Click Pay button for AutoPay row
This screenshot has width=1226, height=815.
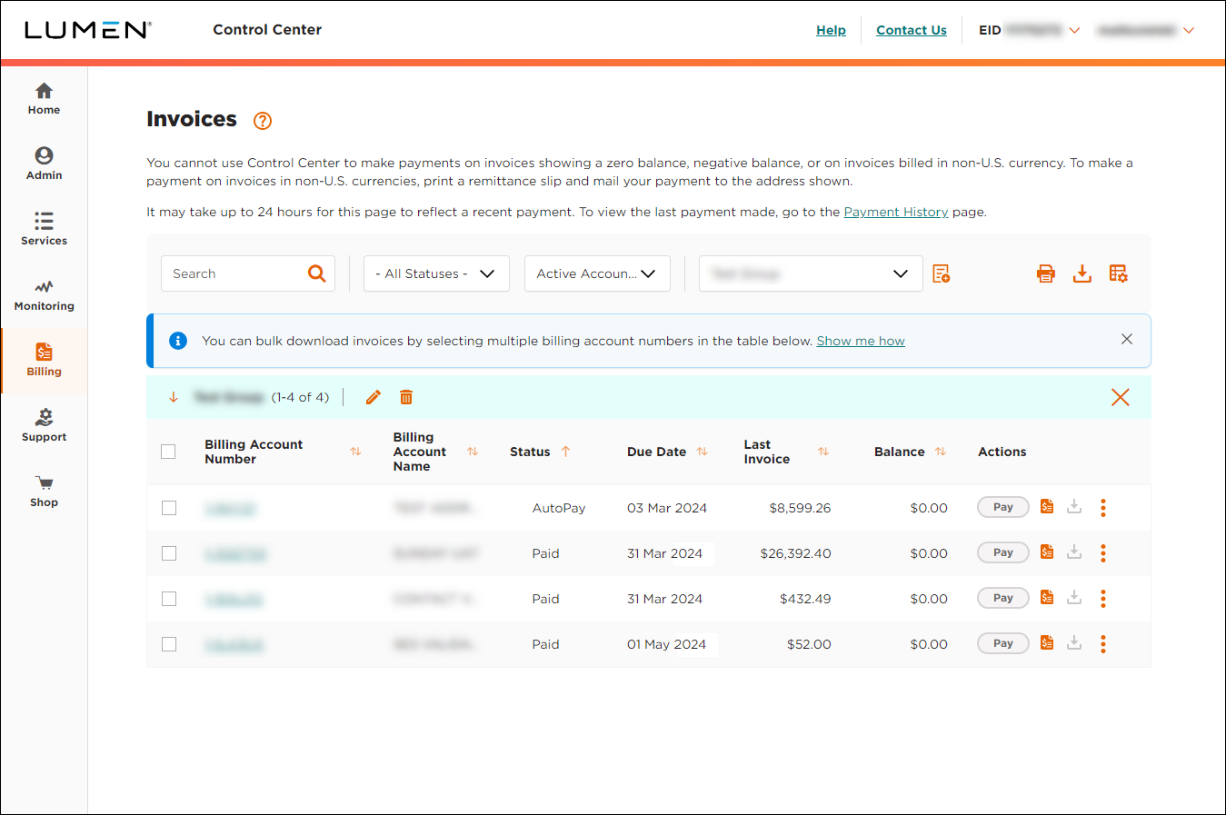(1003, 507)
